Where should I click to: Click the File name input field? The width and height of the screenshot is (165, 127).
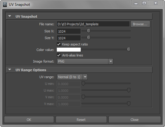point(93,24)
